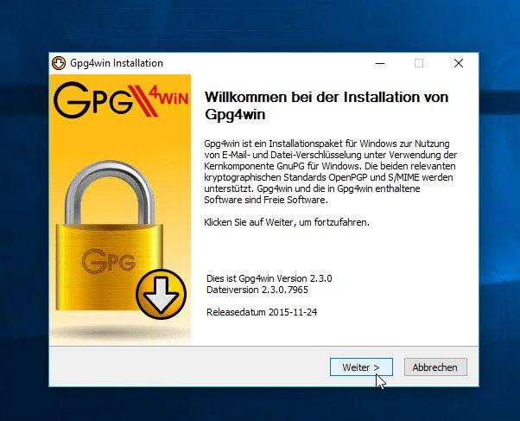Image resolution: width=520 pixels, height=421 pixels.
Task: Click the Gpg4win logo on the yellow banner
Action: click(x=121, y=100)
